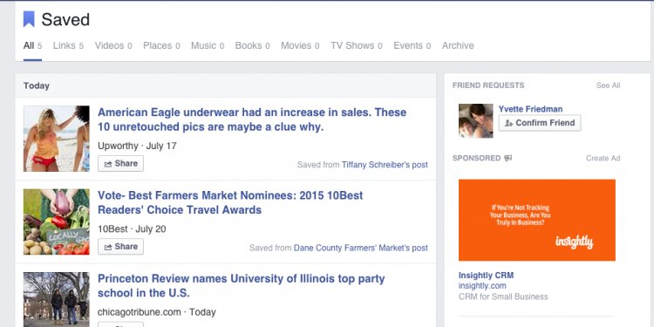654x327 pixels.
Task: Click the 'chicagotribune.com · Today' source text
Action: pos(157,312)
